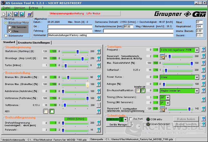Click hand icon for Reserviert 1 Konfiguration
Screen dimensions: 208x142
[x=162, y=109]
